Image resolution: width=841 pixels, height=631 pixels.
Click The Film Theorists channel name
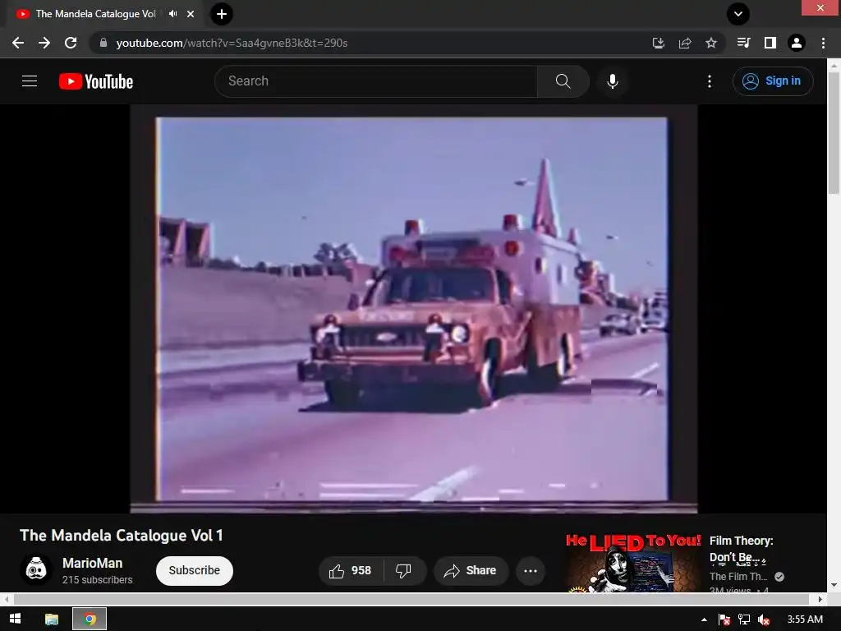(x=738, y=576)
